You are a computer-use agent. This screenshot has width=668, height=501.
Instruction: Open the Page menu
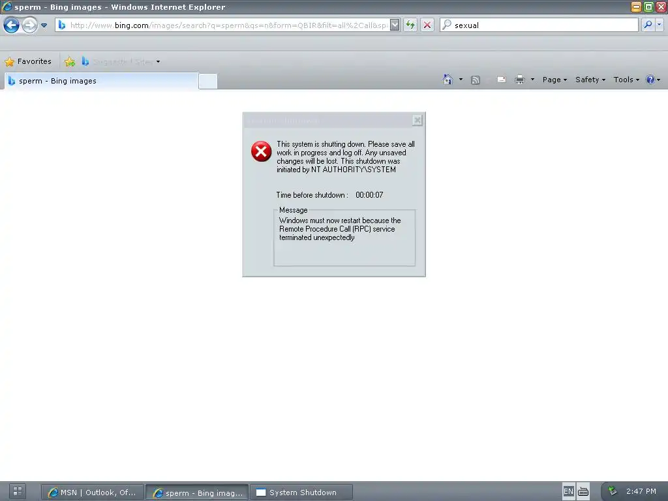(554, 80)
